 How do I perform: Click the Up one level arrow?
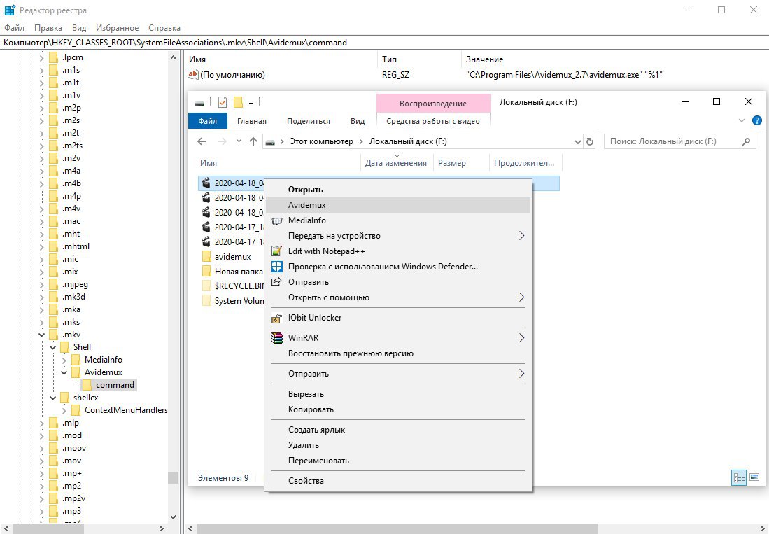coord(253,141)
